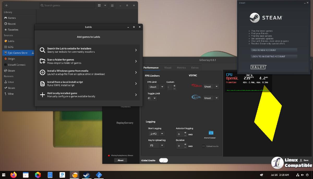Click the About button in GOverlay

(121, 160)
